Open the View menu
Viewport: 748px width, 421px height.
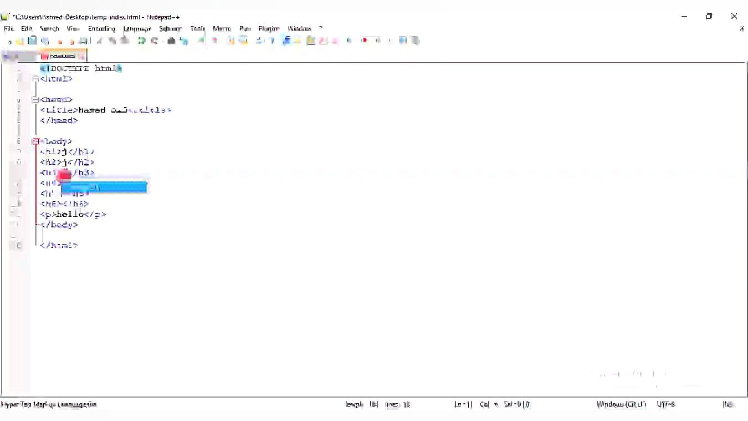click(73, 29)
